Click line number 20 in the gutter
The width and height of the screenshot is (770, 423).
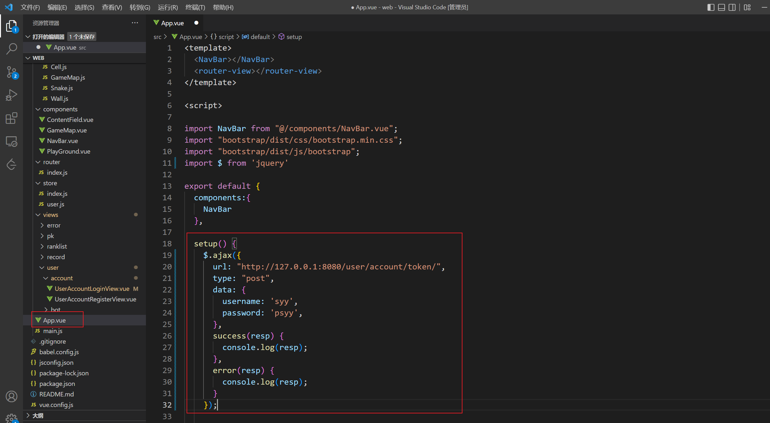[167, 267]
